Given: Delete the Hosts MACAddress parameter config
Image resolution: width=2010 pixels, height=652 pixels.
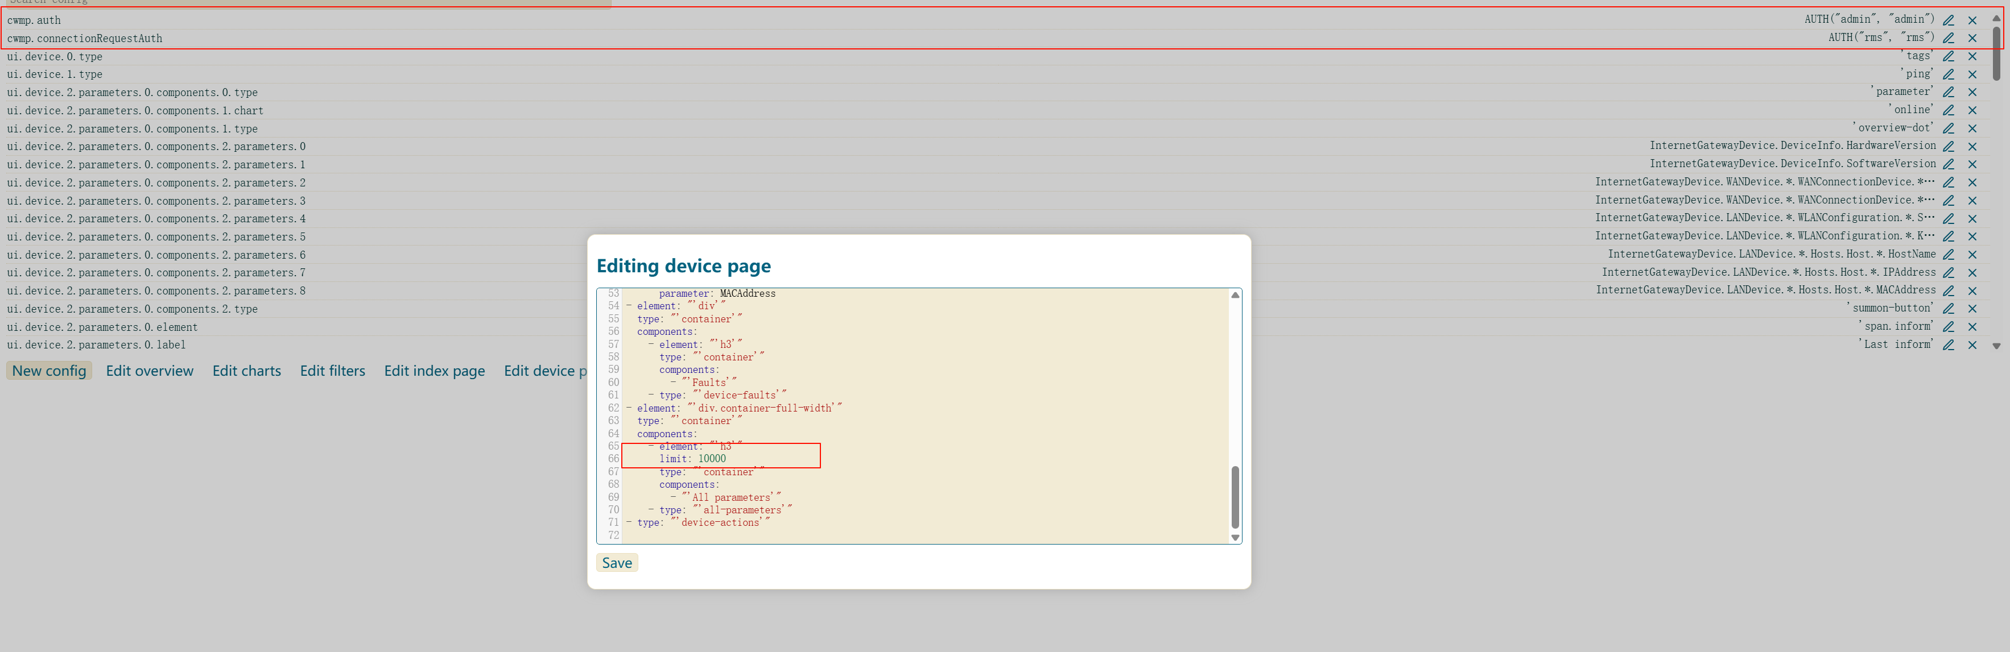Looking at the screenshot, I should coord(1972,291).
